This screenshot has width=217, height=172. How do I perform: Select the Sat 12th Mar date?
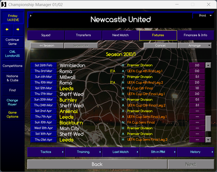click(x=43, y=88)
